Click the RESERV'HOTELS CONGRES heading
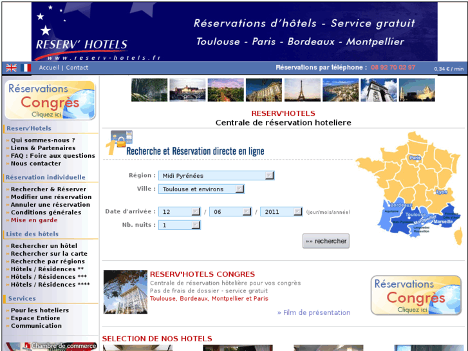 [x=202, y=274]
